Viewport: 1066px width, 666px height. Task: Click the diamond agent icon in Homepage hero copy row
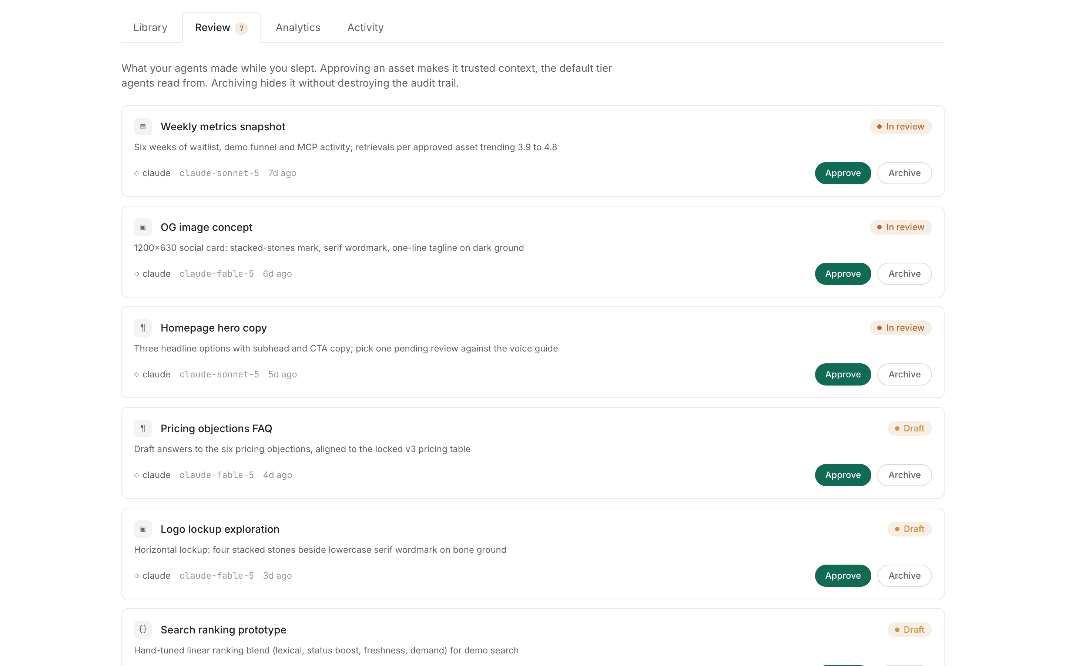pos(137,375)
